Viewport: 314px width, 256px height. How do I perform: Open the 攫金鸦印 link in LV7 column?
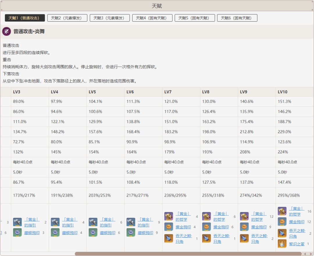point(183,227)
